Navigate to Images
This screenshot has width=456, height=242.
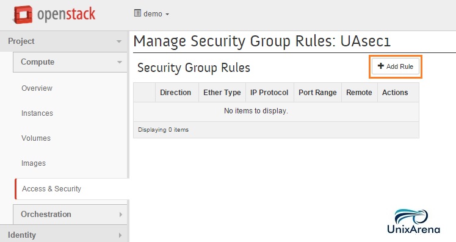(x=34, y=163)
